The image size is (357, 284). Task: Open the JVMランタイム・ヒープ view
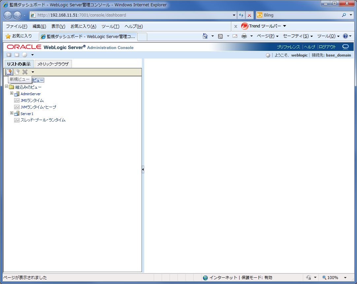(38, 107)
